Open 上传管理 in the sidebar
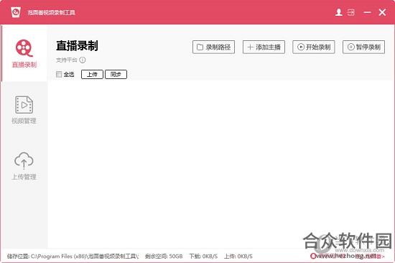Viewport: 395px width, 263px height. 24,166
